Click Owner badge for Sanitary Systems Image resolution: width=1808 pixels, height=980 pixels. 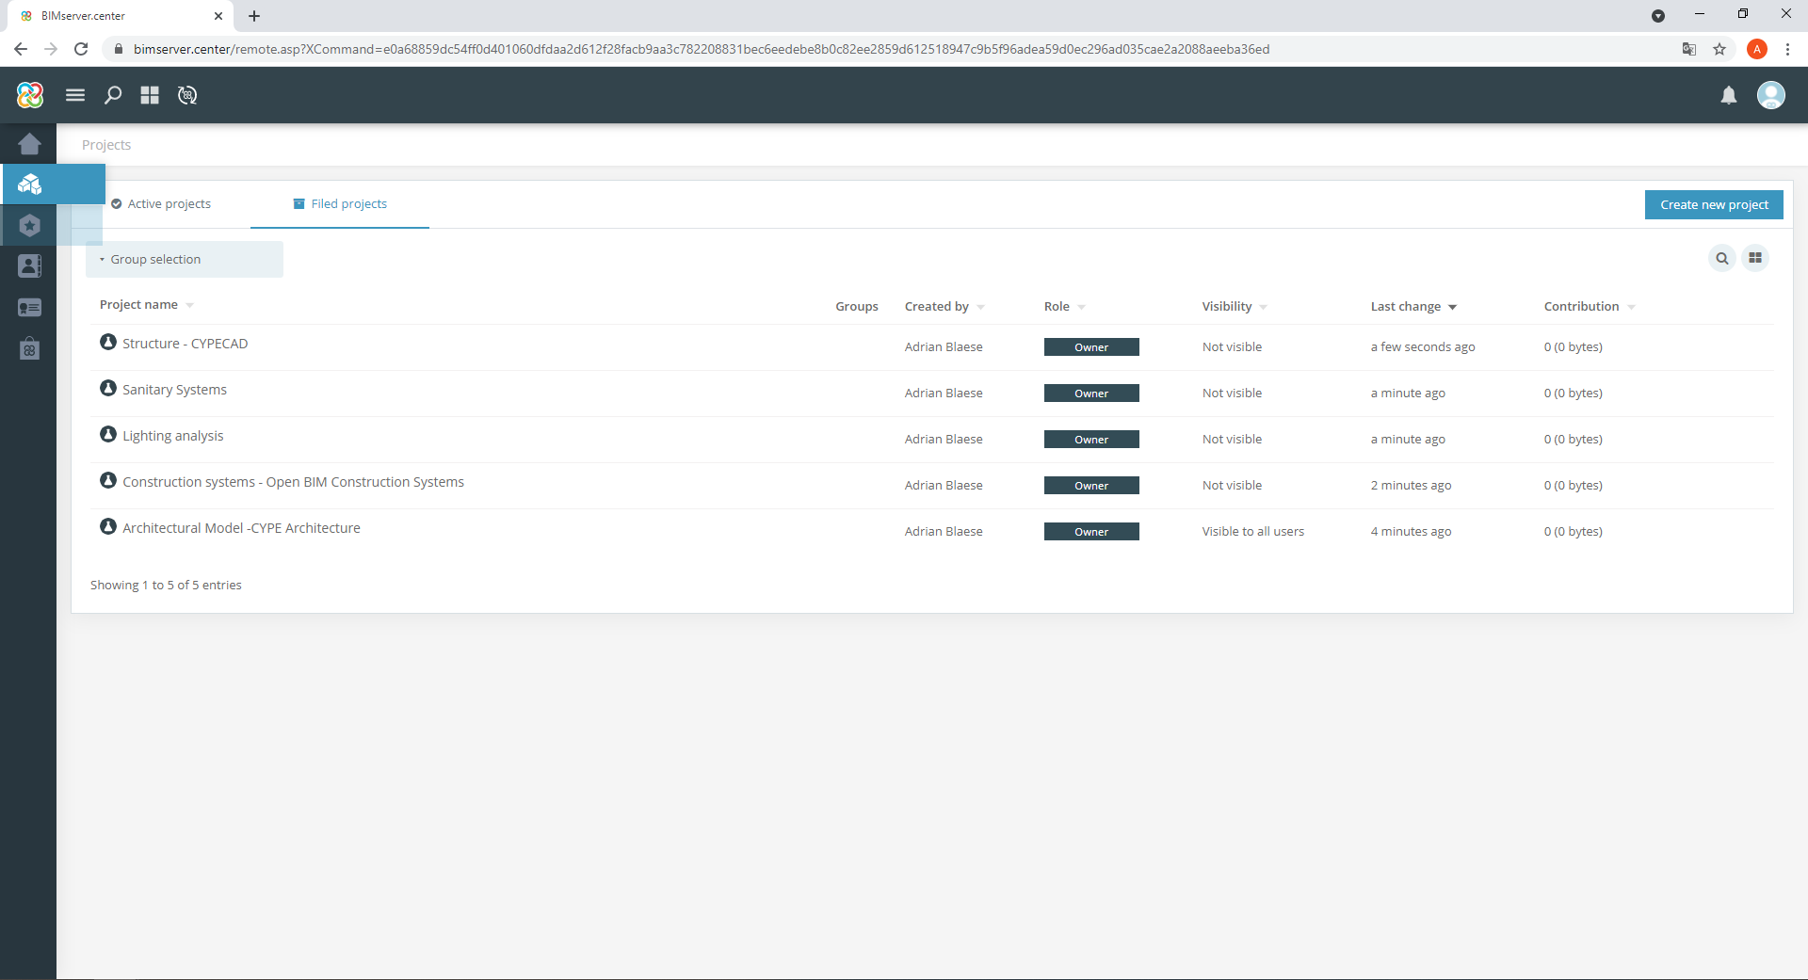1091,394
